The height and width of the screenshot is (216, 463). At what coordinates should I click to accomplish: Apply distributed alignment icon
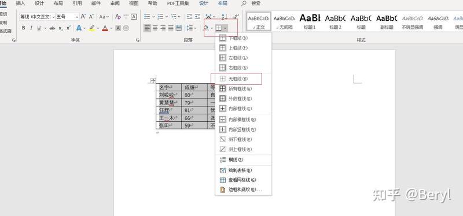pos(179,28)
